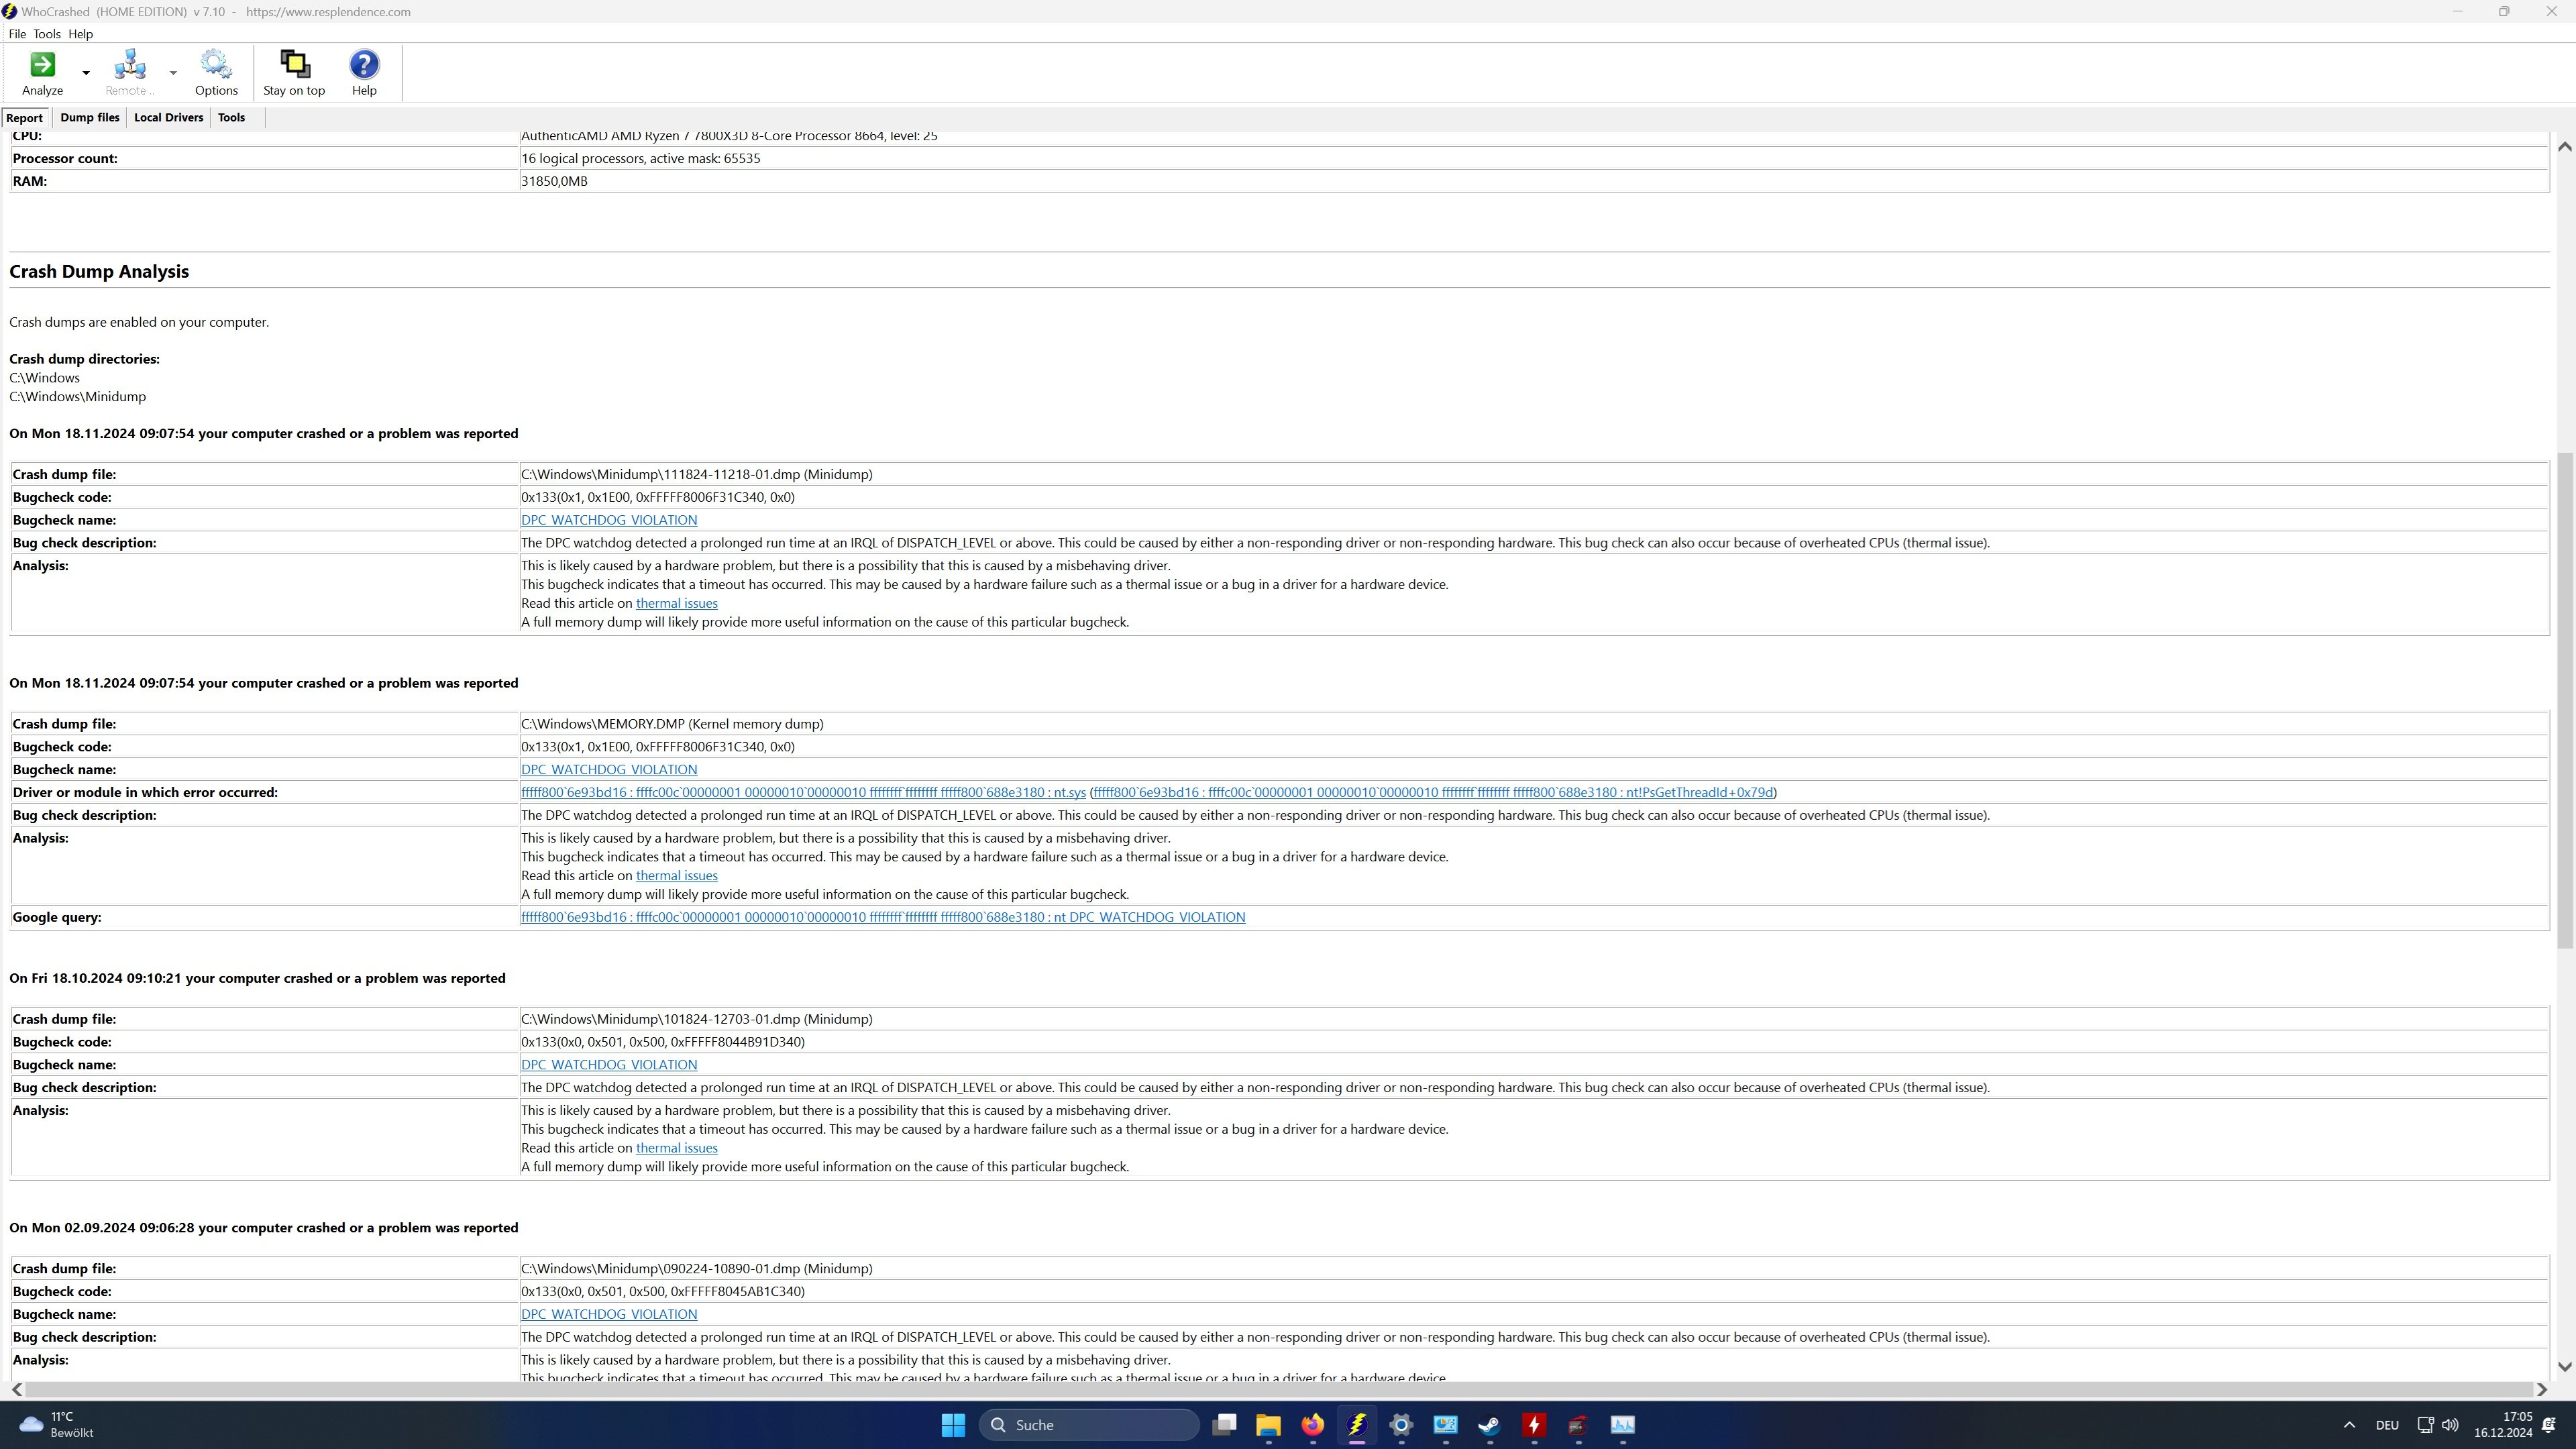Click the blue Help question mark icon

point(364,66)
